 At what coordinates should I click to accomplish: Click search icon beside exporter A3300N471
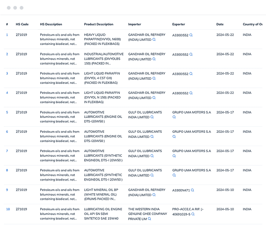coord(192,190)
